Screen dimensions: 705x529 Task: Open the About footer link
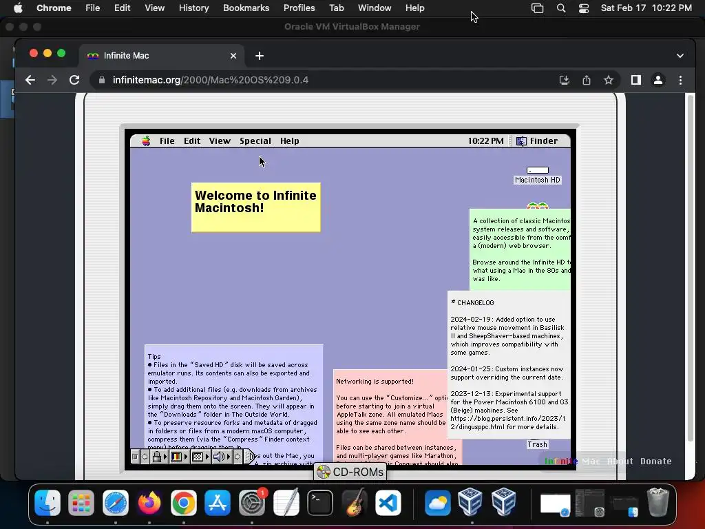pyautogui.click(x=620, y=461)
